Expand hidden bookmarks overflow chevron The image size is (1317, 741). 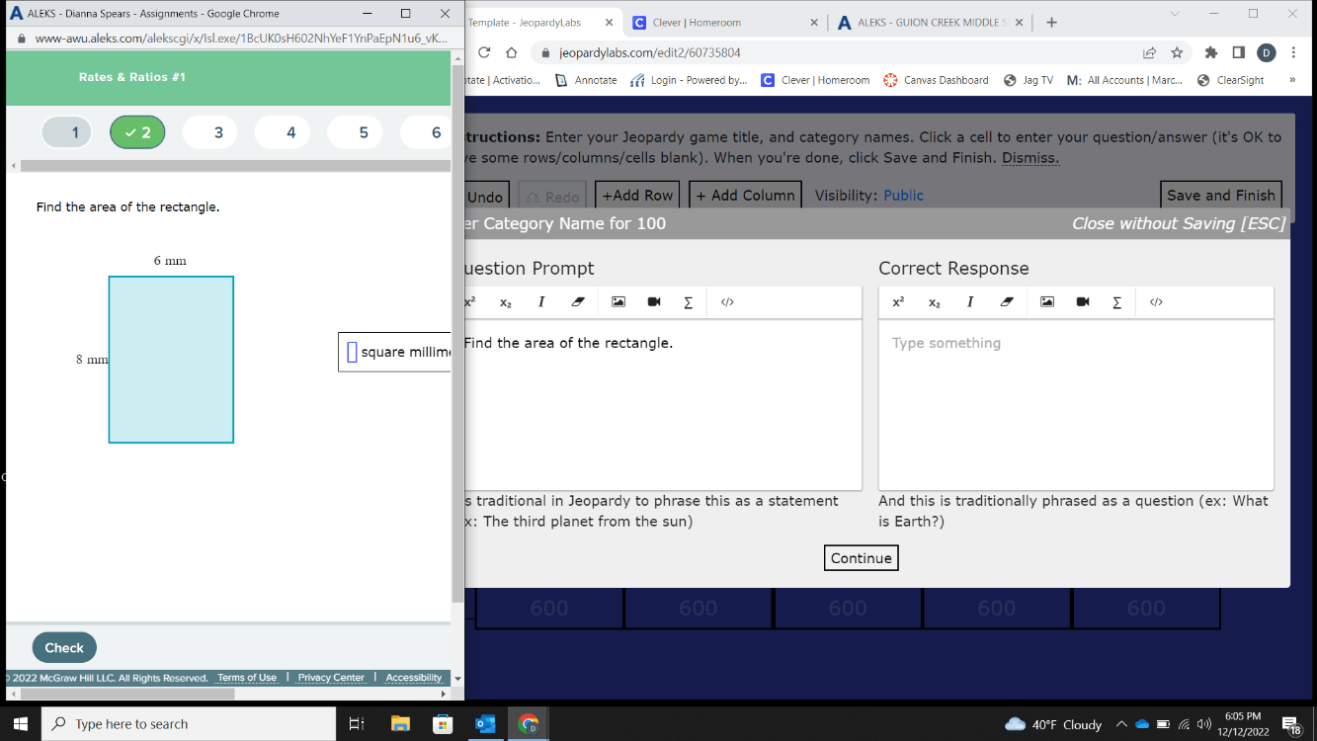tap(1292, 80)
